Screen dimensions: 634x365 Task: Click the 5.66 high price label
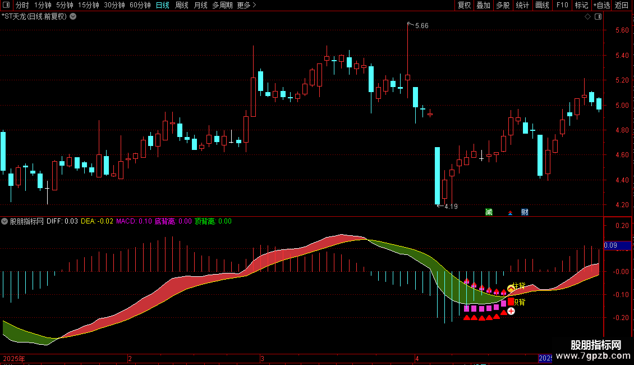pos(422,25)
